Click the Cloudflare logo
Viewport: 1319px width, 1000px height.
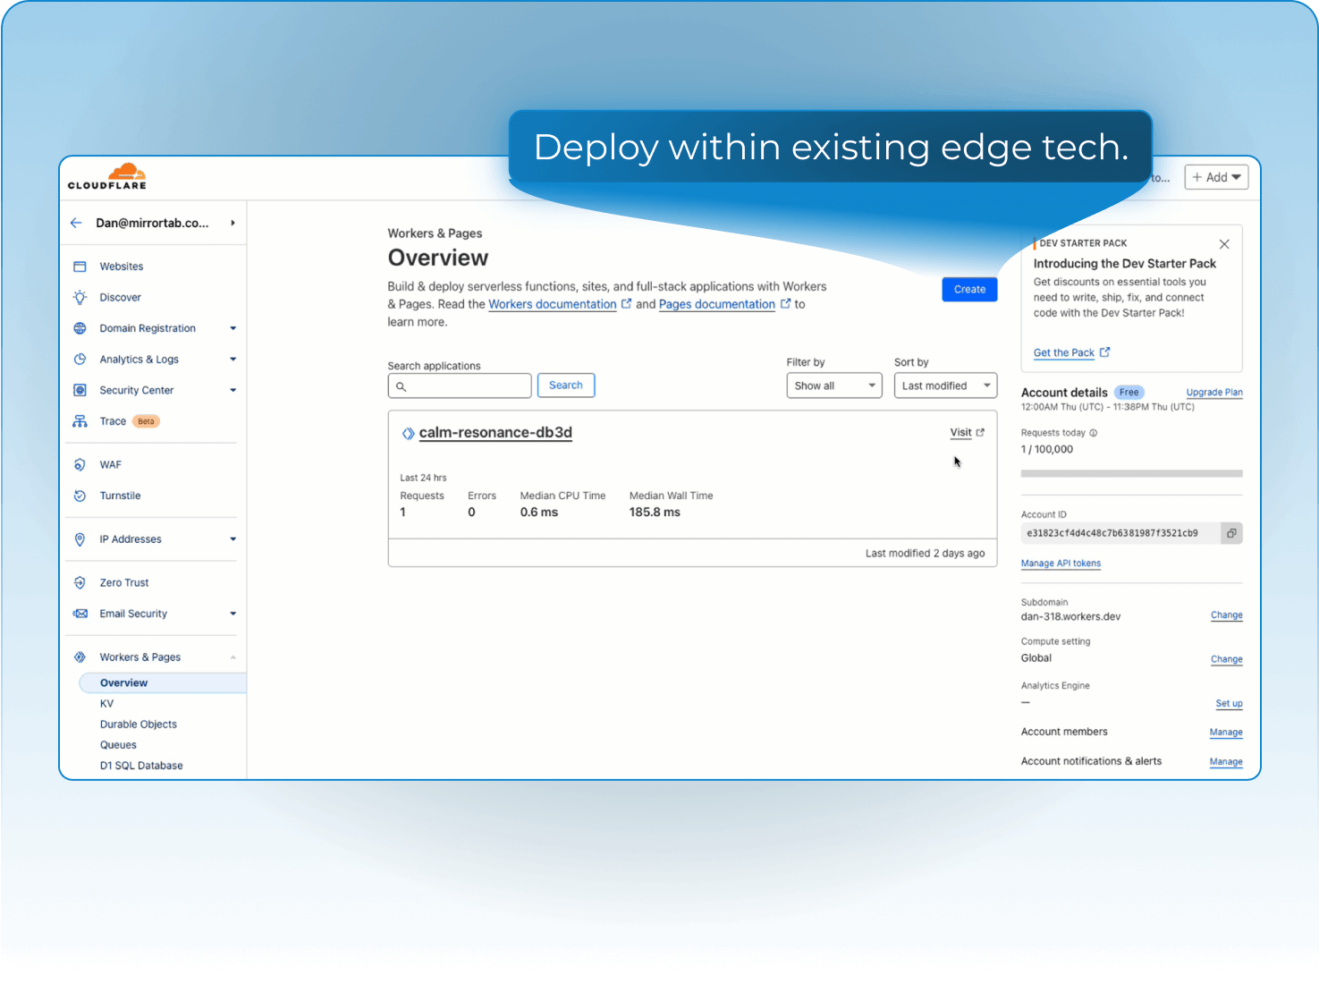[106, 176]
